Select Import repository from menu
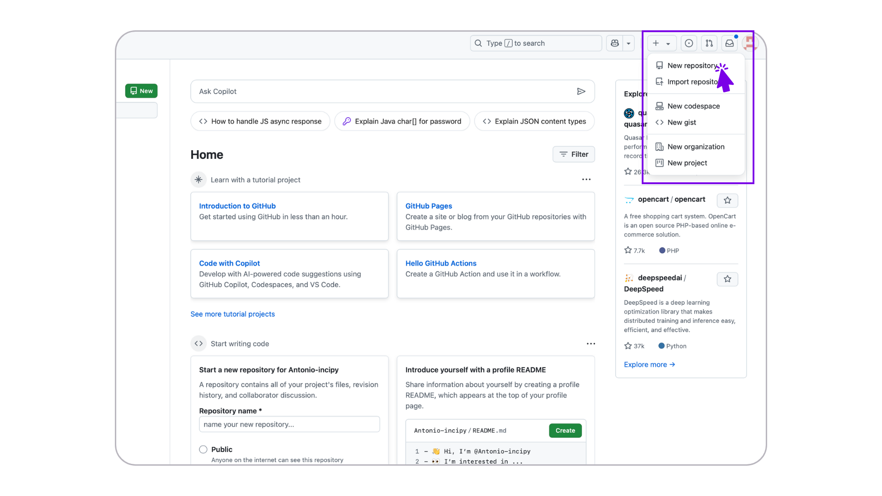 (695, 82)
